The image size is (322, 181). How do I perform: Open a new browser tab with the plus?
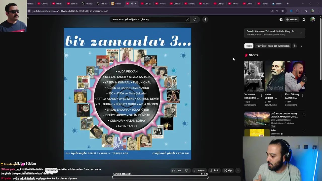coord(288,4)
